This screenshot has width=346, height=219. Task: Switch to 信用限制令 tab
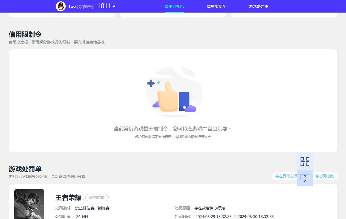(x=217, y=6)
